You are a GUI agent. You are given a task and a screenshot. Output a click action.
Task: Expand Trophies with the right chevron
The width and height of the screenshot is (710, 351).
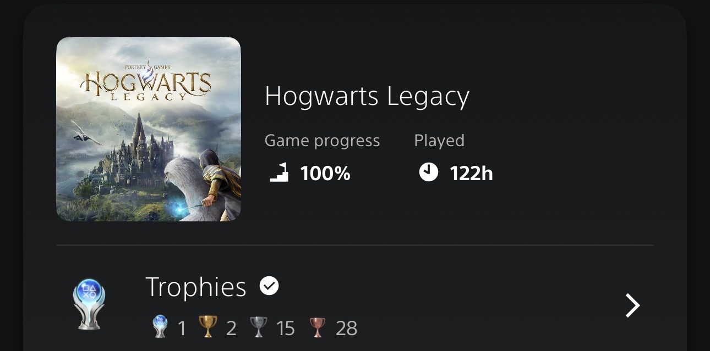tap(632, 305)
